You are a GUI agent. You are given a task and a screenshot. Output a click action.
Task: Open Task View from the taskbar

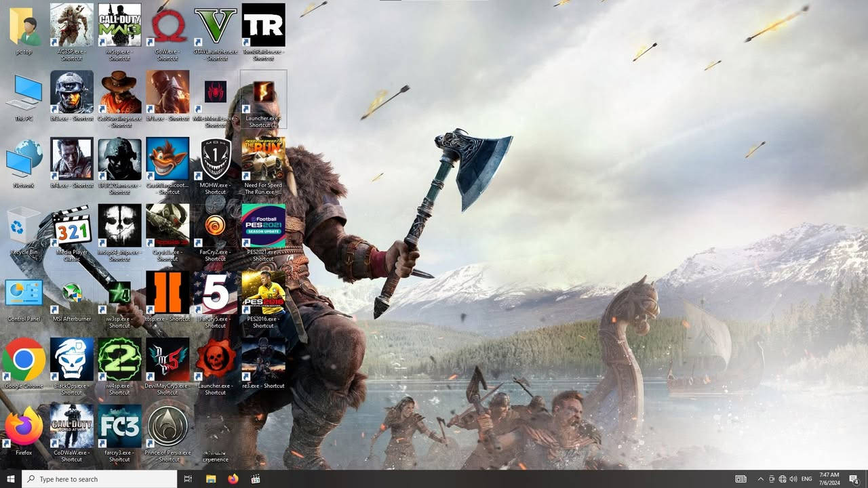click(189, 479)
